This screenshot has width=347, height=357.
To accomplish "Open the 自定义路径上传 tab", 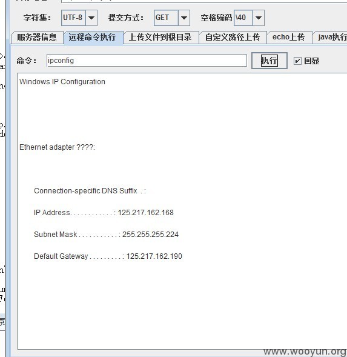I will tap(233, 38).
